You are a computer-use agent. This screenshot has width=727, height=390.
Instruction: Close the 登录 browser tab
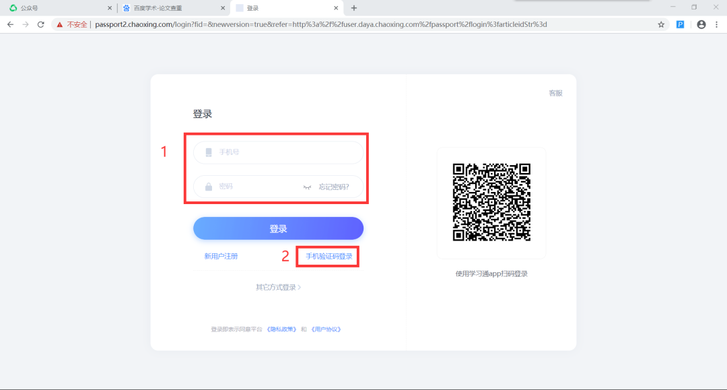click(x=336, y=8)
